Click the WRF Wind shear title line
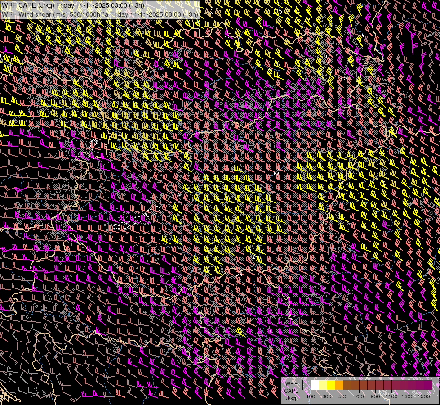This screenshot has width=440, height=405. [100, 14]
